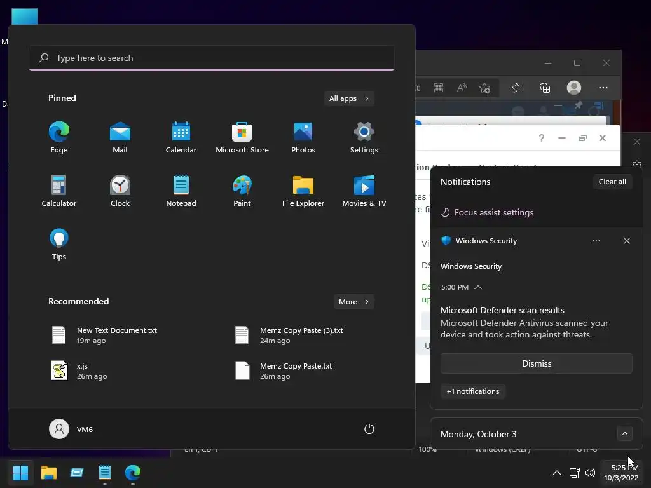Image resolution: width=651 pixels, height=488 pixels.
Task: Open Edge profile avatar
Action: tap(574, 88)
